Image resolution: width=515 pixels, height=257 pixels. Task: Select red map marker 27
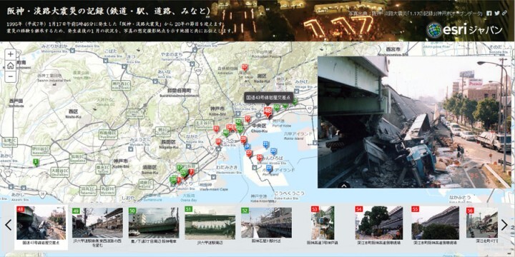point(250,153)
